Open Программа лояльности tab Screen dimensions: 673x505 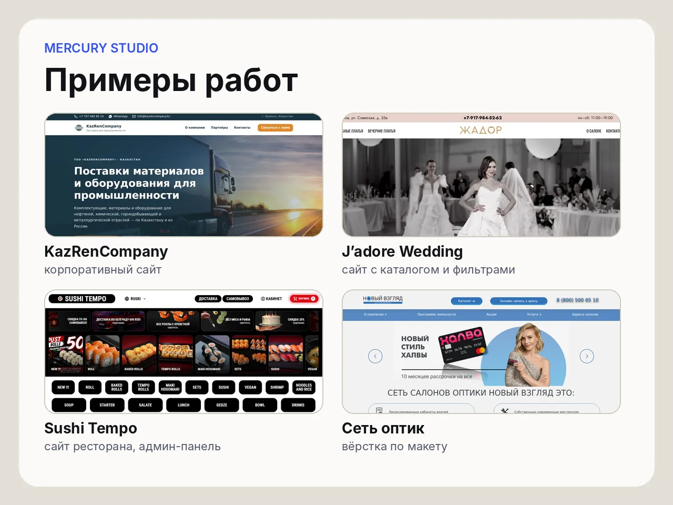click(436, 315)
